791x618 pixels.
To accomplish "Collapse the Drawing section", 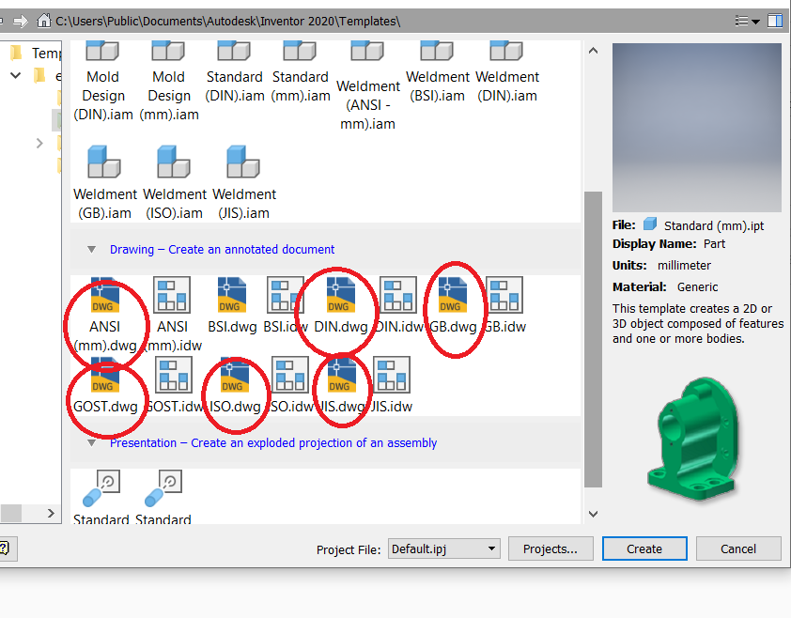I will (91, 249).
